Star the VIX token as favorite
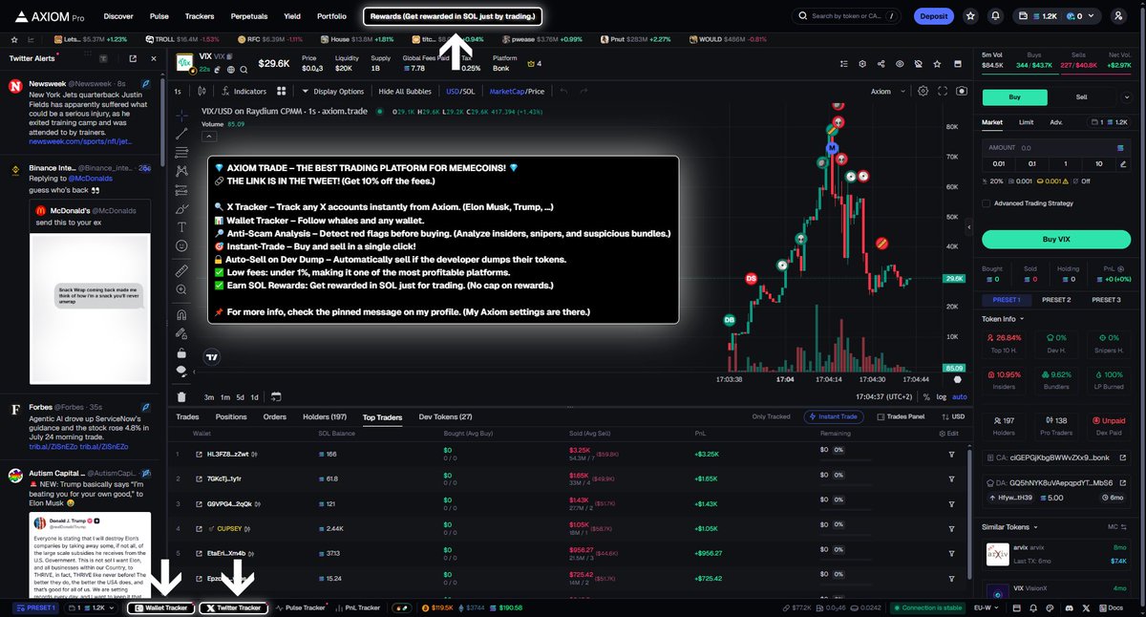 click(939, 64)
